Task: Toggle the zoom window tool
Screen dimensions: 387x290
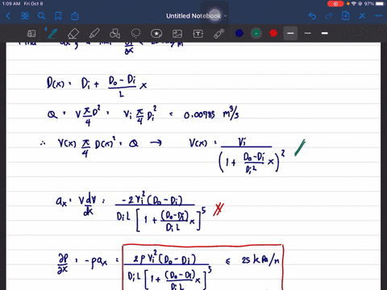Action: (x=31, y=34)
